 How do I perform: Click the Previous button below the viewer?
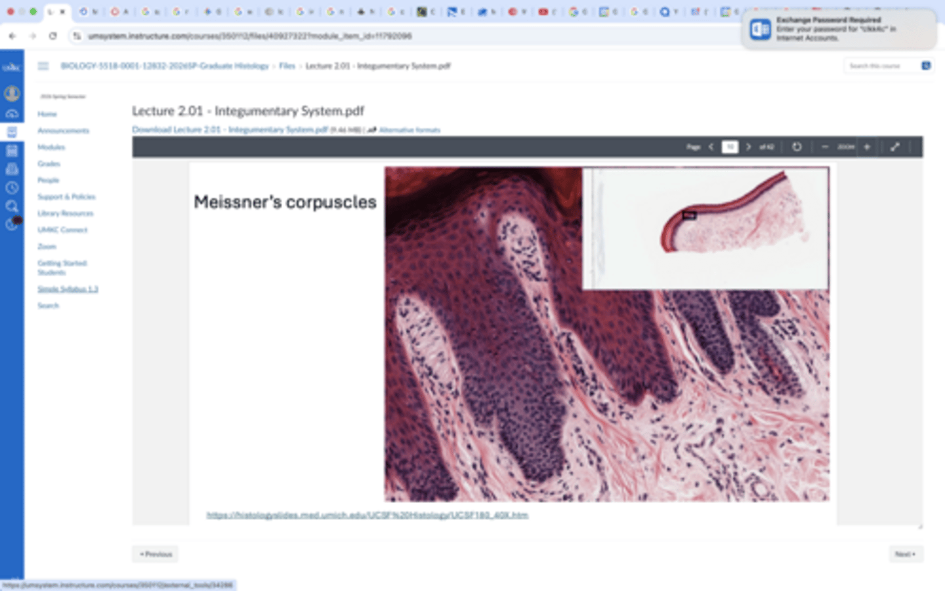156,554
